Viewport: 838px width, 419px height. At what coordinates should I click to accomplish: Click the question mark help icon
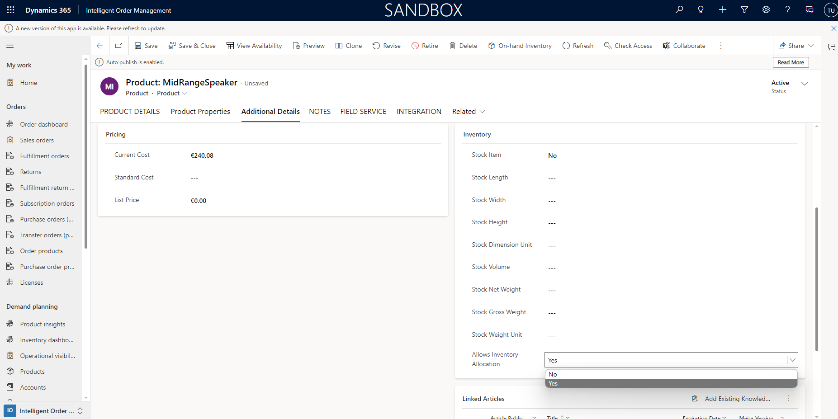788,9
